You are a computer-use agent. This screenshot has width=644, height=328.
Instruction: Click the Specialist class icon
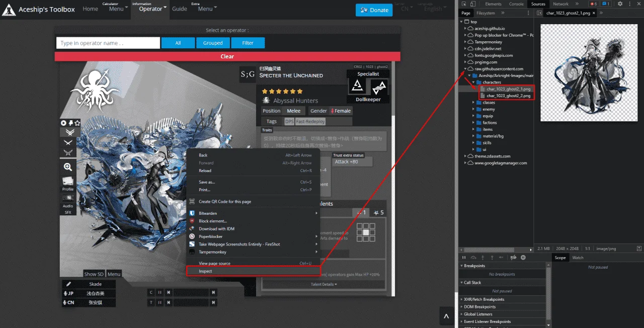[x=358, y=86]
